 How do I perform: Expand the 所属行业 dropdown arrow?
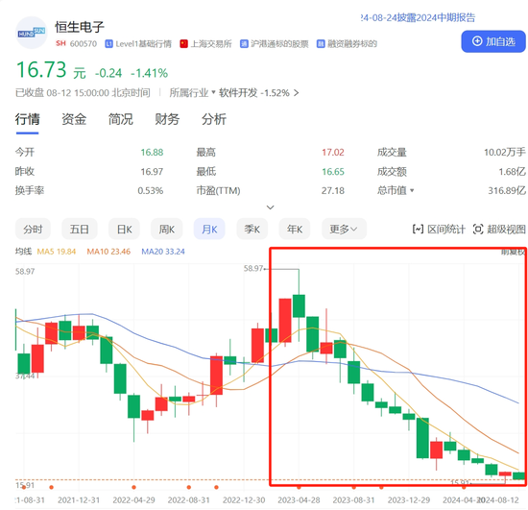pos(213,92)
